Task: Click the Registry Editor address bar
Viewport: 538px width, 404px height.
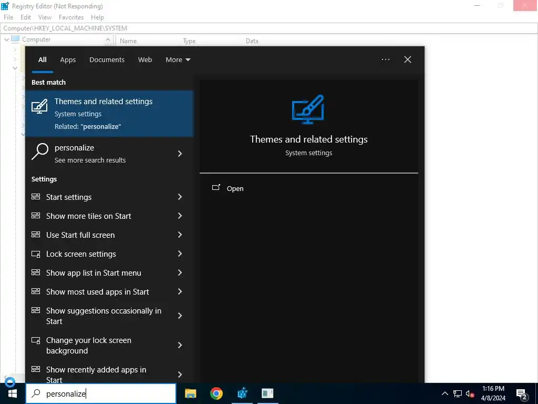Action: point(269,28)
